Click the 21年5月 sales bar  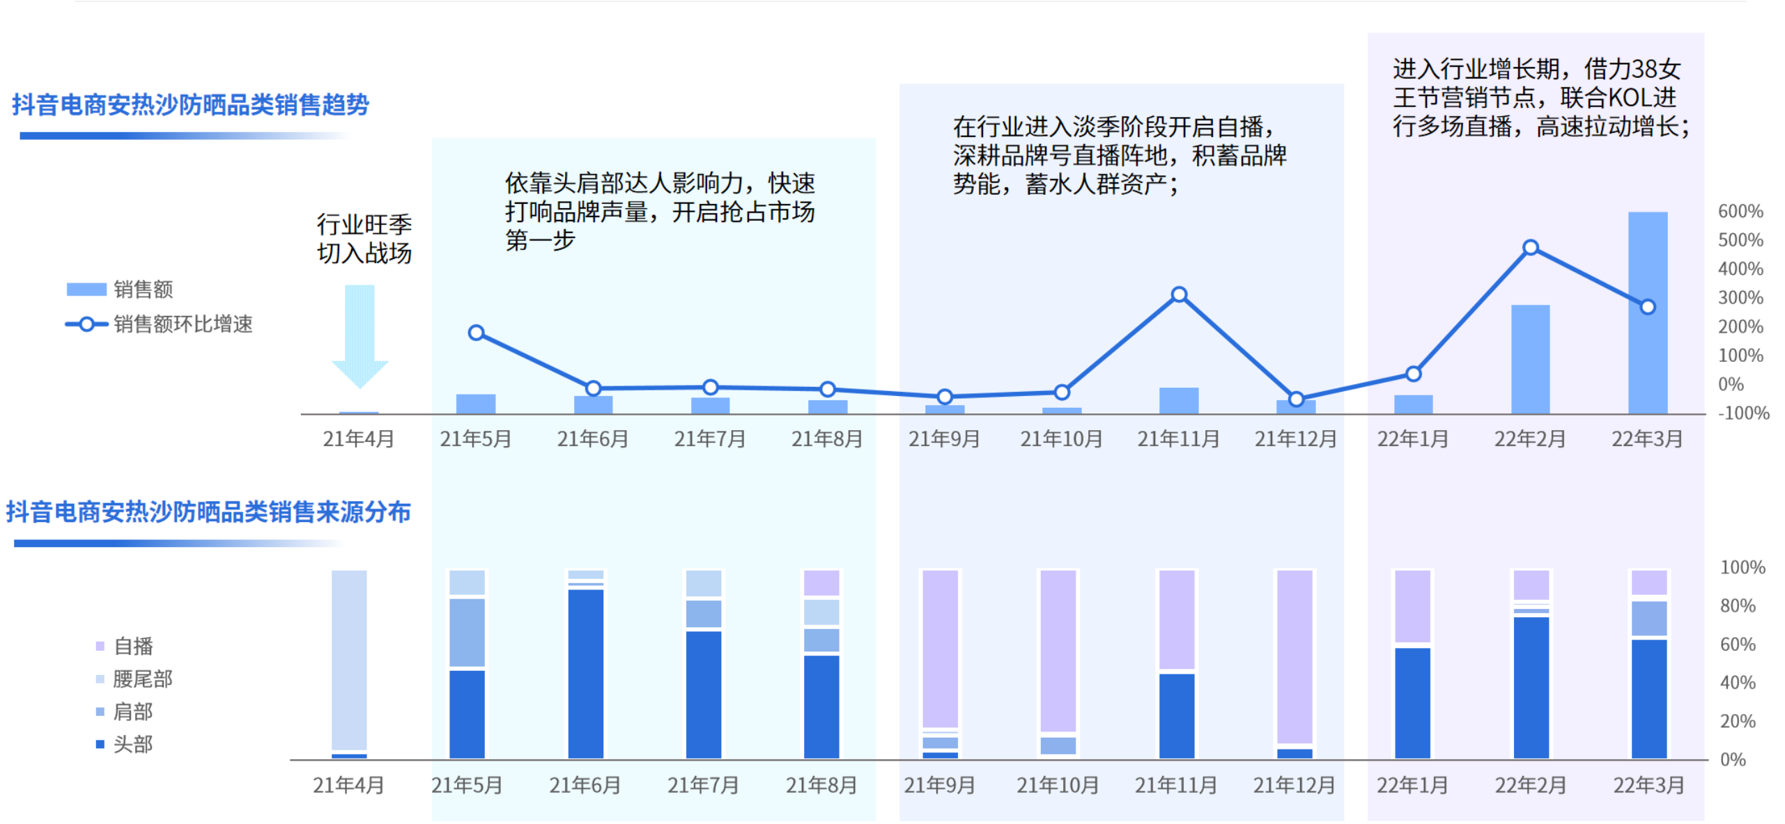[x=476, y=404]
